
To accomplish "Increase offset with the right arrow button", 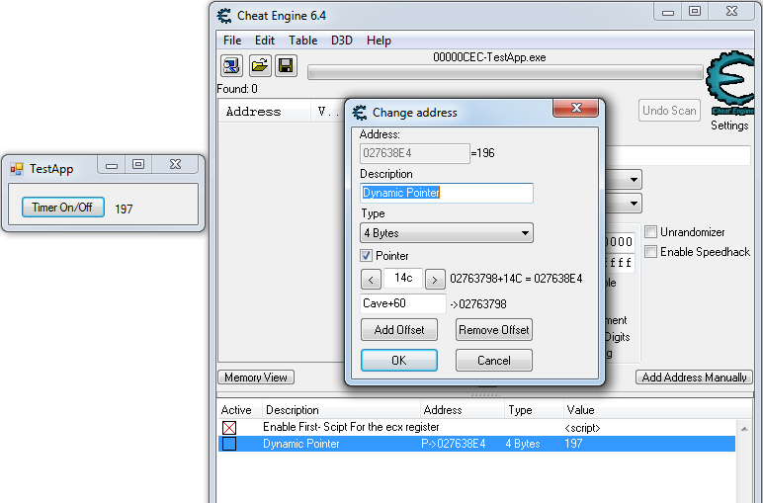I will [x=435, y=280].
